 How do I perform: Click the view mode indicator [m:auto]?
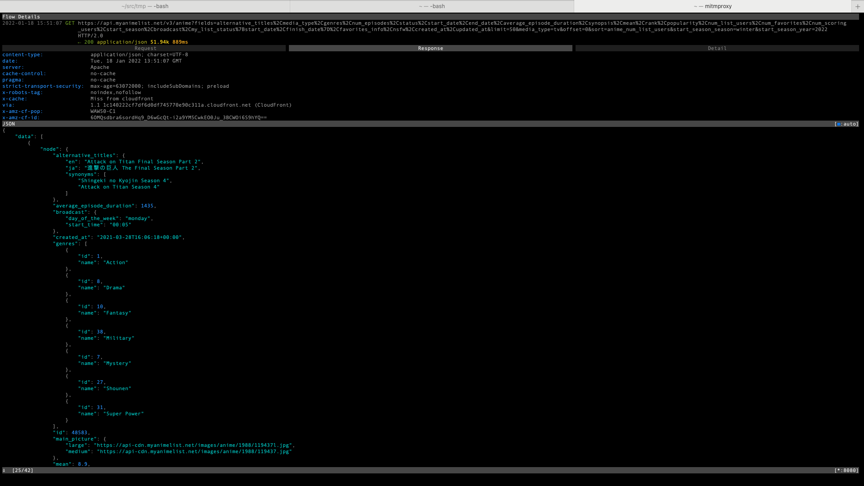(x=846, y=124)
